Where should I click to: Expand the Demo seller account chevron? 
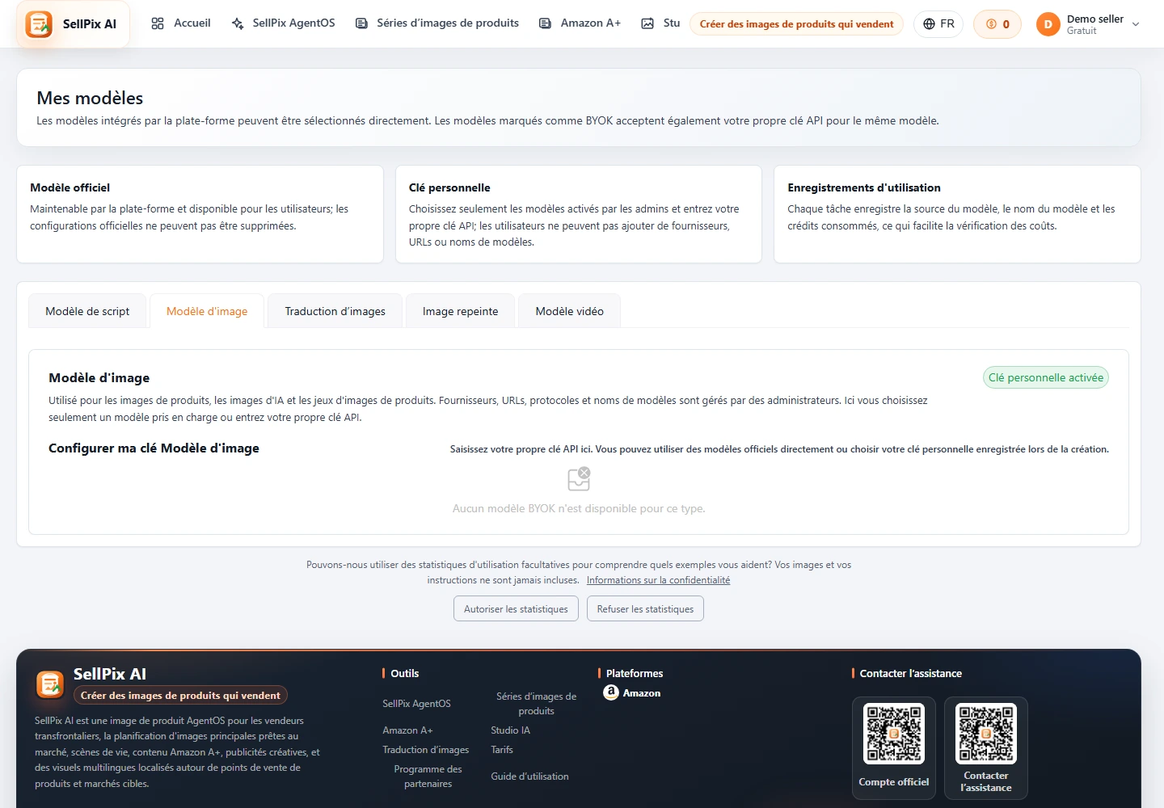point(1136,24)
